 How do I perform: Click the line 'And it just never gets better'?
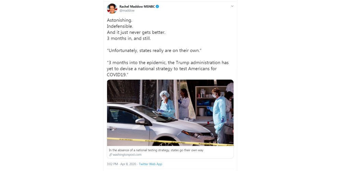click(136, 32)
